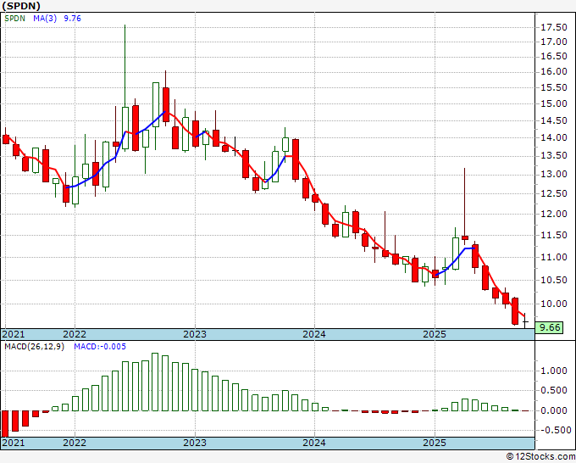Click the last red candle above 9.66
The image size is (576, 463).
point(515,311)
